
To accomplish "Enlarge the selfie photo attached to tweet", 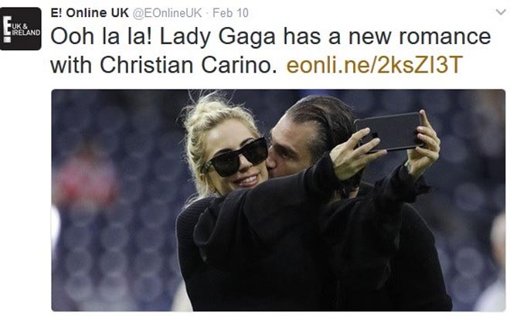I will 278,200.
